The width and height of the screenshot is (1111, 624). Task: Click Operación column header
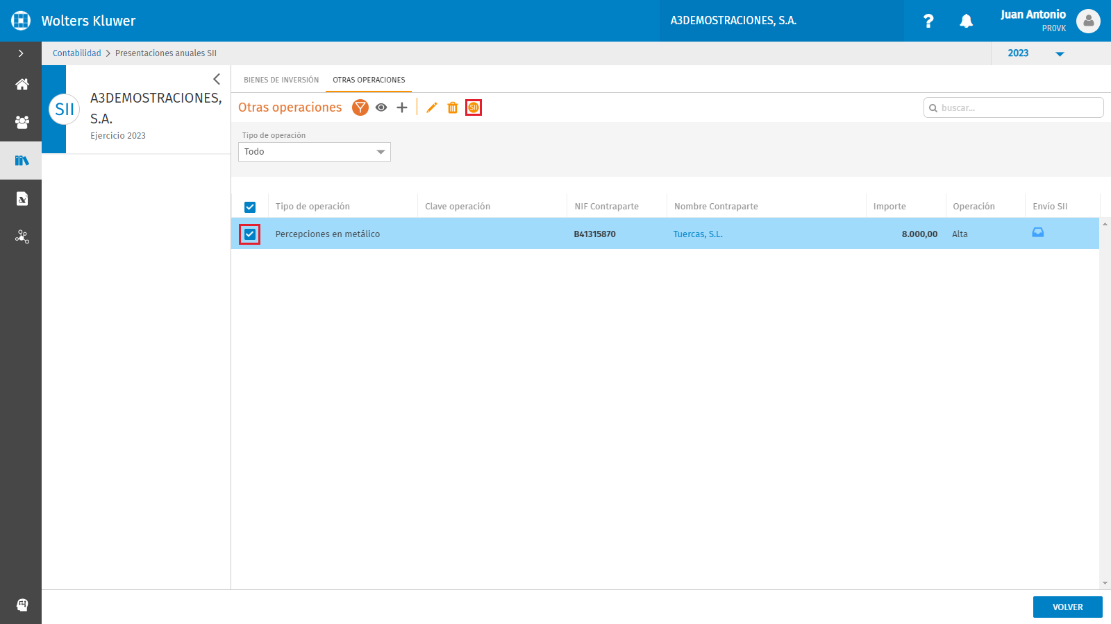click(x=974, y=207)
